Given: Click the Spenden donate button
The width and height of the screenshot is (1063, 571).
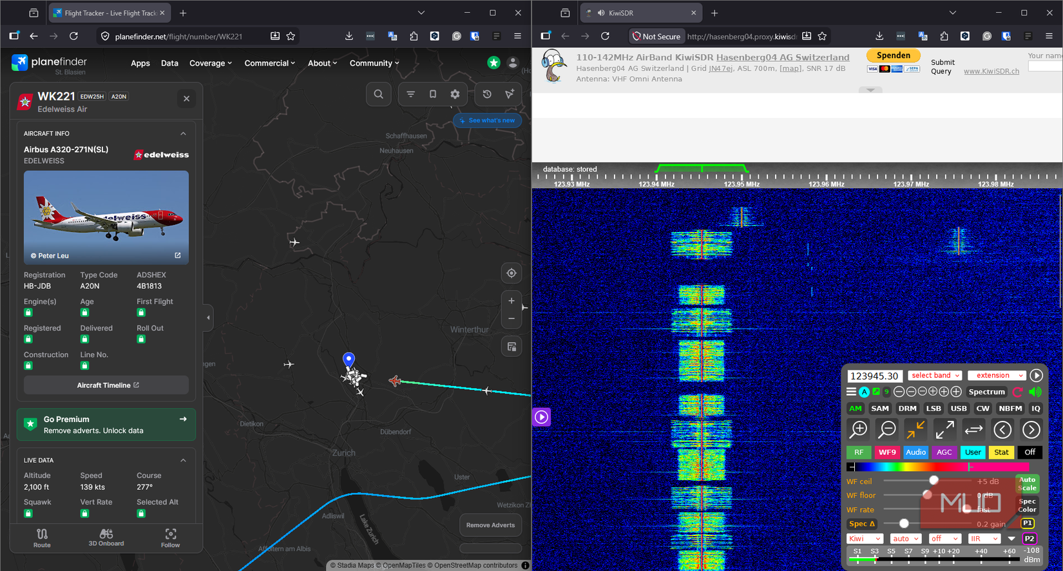Looking at the screenshot, I should pos(894,55).
